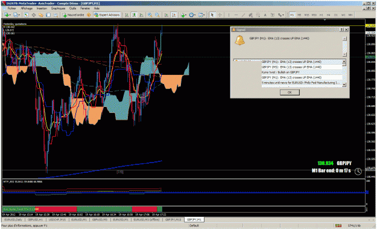Switch to H1 timeframe

(x=322, y=15)
